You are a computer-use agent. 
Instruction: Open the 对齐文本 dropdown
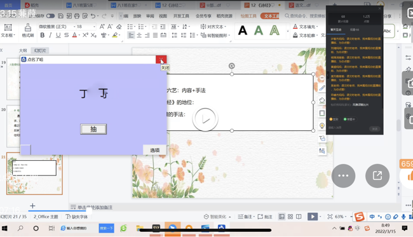(x=213, y=27)
